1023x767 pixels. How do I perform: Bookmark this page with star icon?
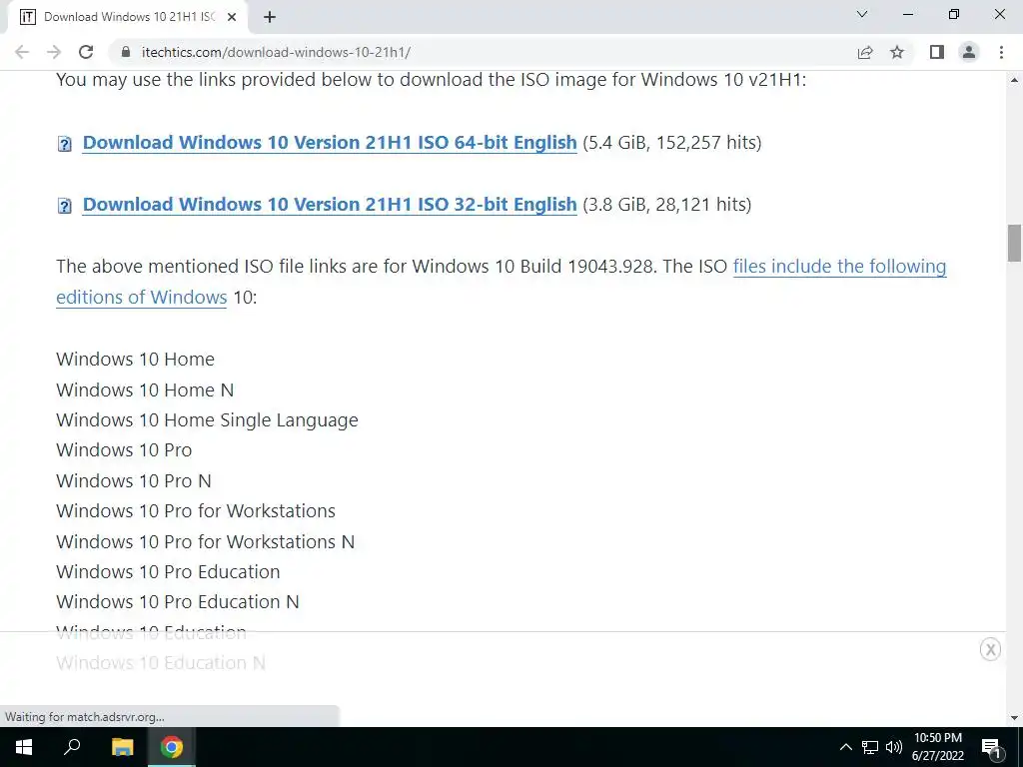click(x=897, y=52)
